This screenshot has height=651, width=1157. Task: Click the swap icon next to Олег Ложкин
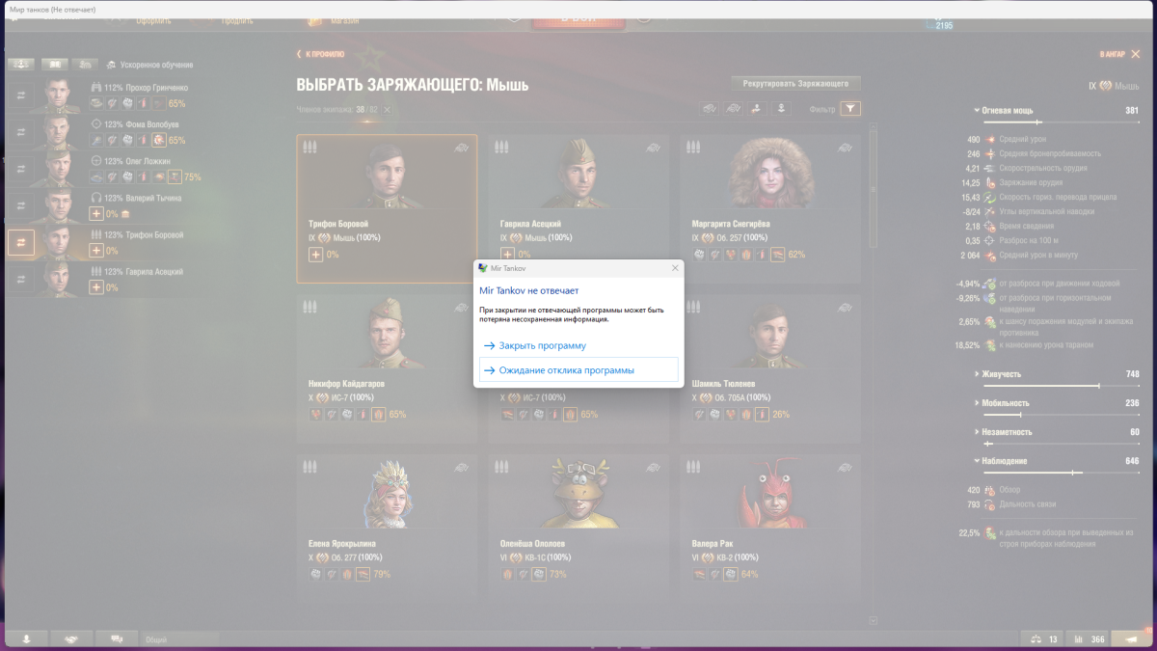[x=20, y=168]
